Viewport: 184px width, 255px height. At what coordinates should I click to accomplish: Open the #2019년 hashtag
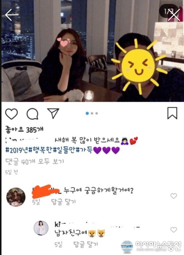point(17,150)
